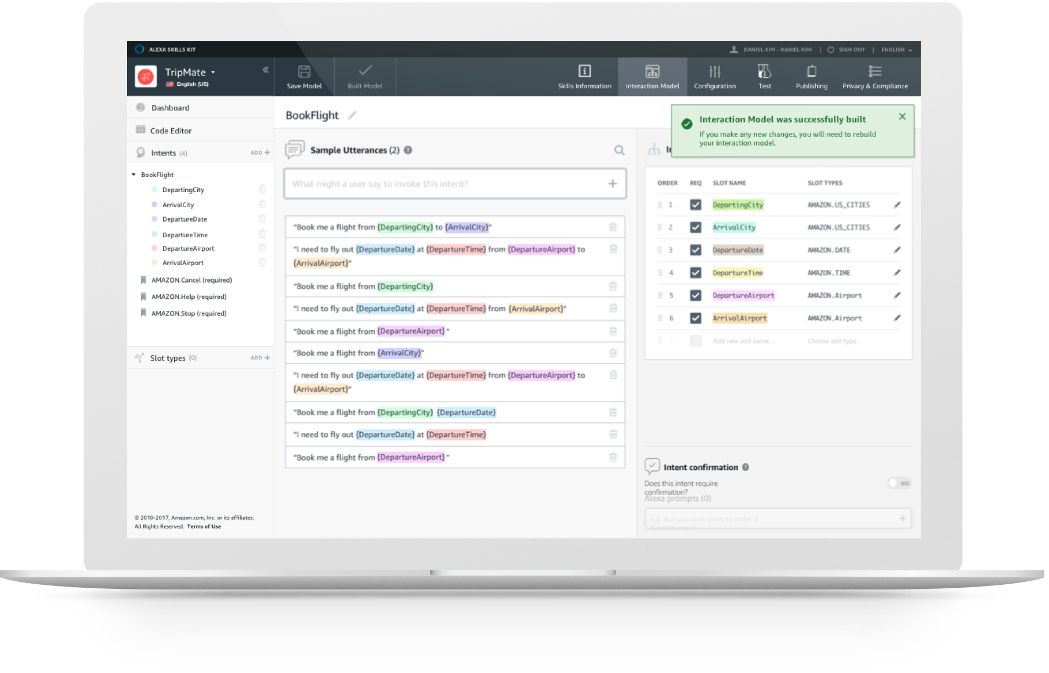Click the Save Model icon
The width and height of the screenshot is (1049, 673).
coord(304,72)
